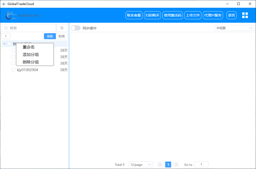Open the 12/page page size dropdown
The image size is (256, 169).
(x=141, y=165)
